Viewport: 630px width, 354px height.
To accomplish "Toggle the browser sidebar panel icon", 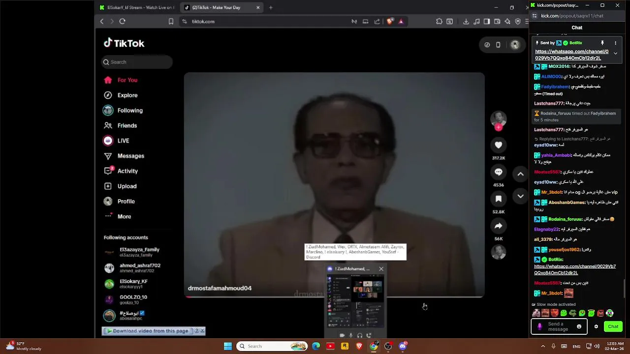I will click(487, 21).
